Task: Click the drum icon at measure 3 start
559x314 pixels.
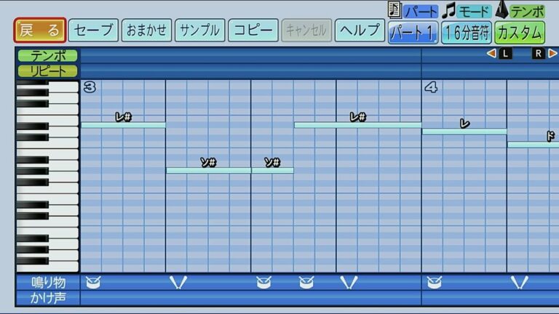Action: 92,282
